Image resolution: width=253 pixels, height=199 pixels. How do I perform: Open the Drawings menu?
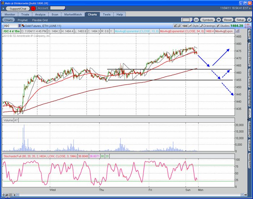click(x=208, y=26)
